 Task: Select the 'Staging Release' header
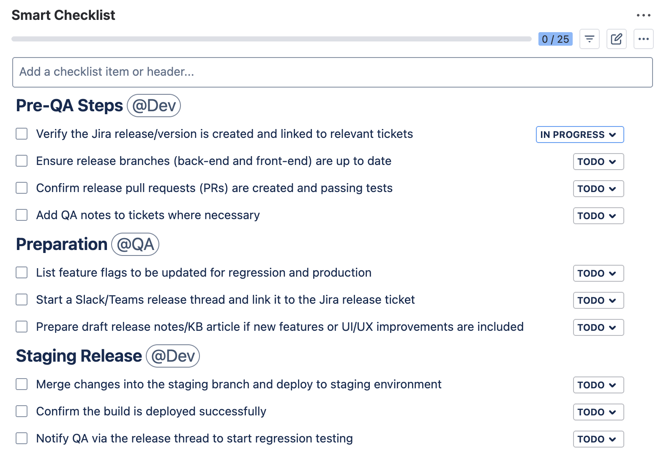click(x=79, y=356)
